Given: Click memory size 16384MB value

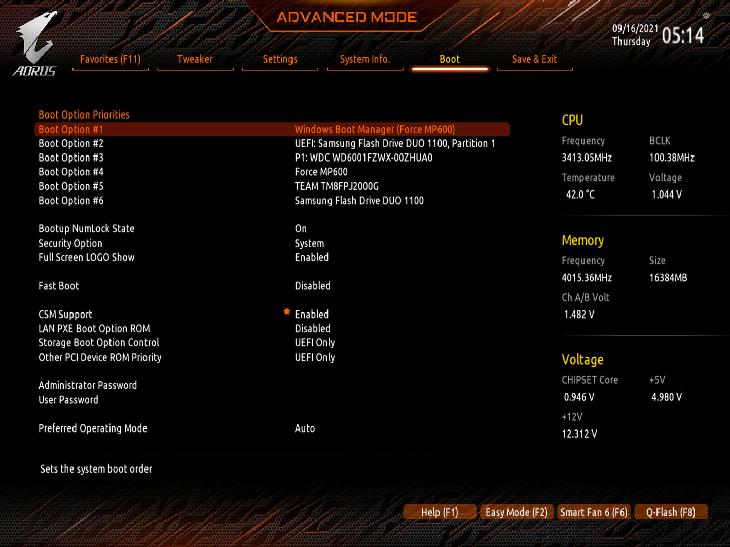Looking at the screenshot, I should coord(668,278).
